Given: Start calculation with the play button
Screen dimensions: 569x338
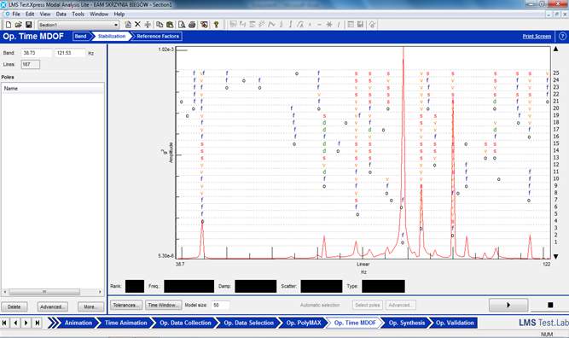Looking at the screenshot, I should 508,305.
